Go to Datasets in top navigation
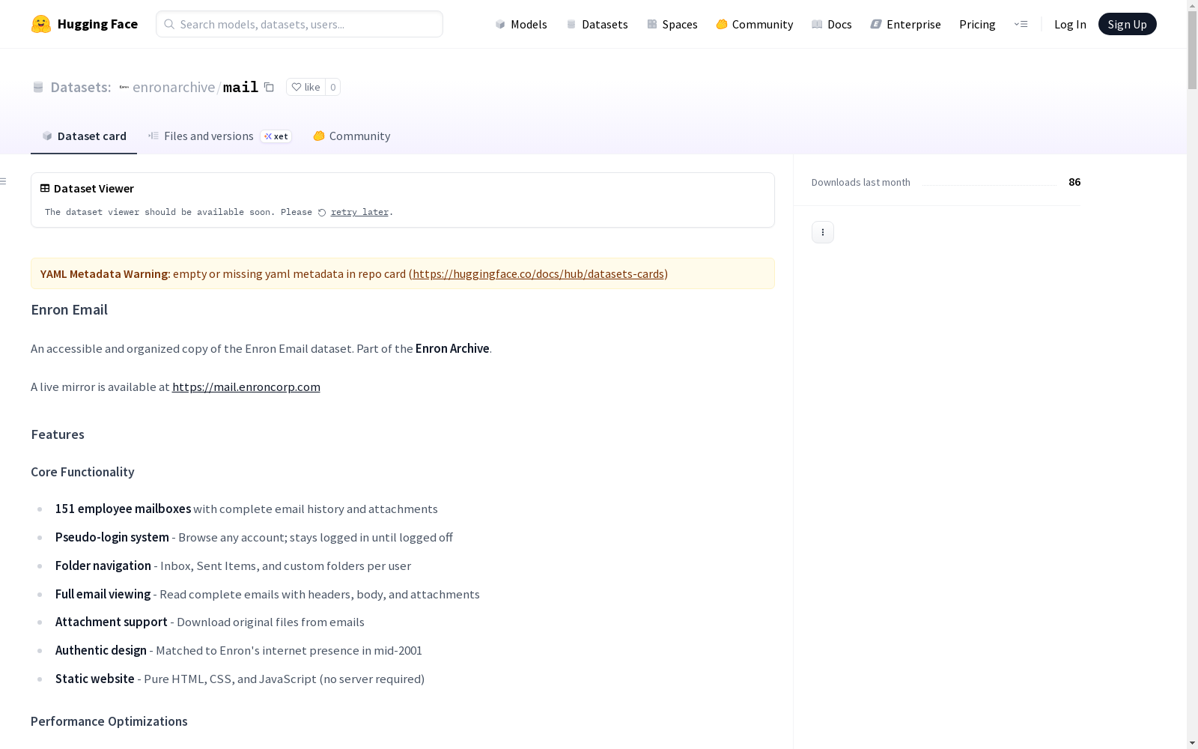The image size is (1198, 749). 597,24
